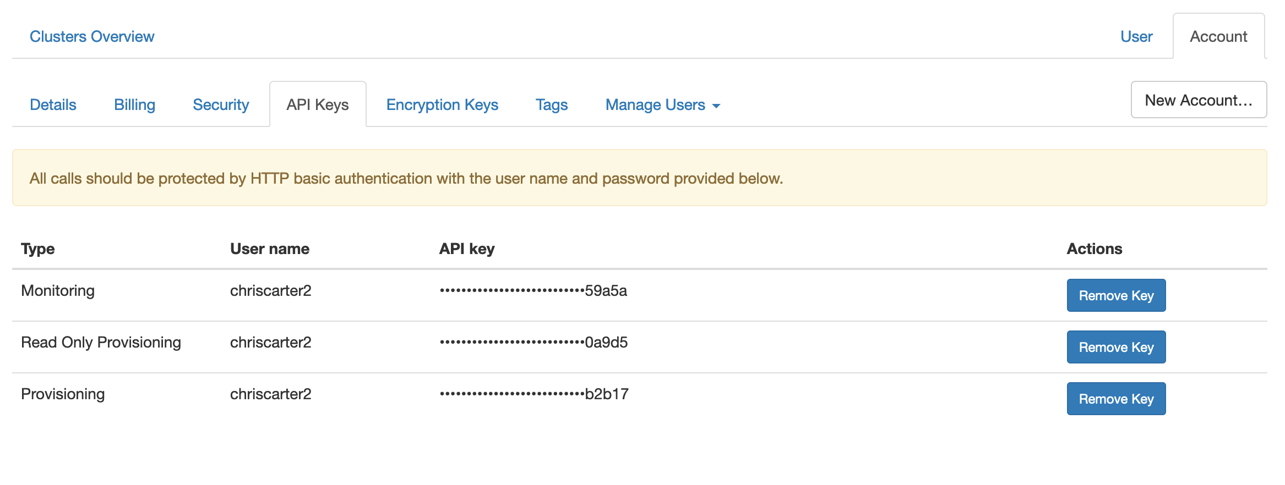The height and width of the screenshot is (485, 1285).
Task: Select the Provisioning type cell
Action: (63, 394)
